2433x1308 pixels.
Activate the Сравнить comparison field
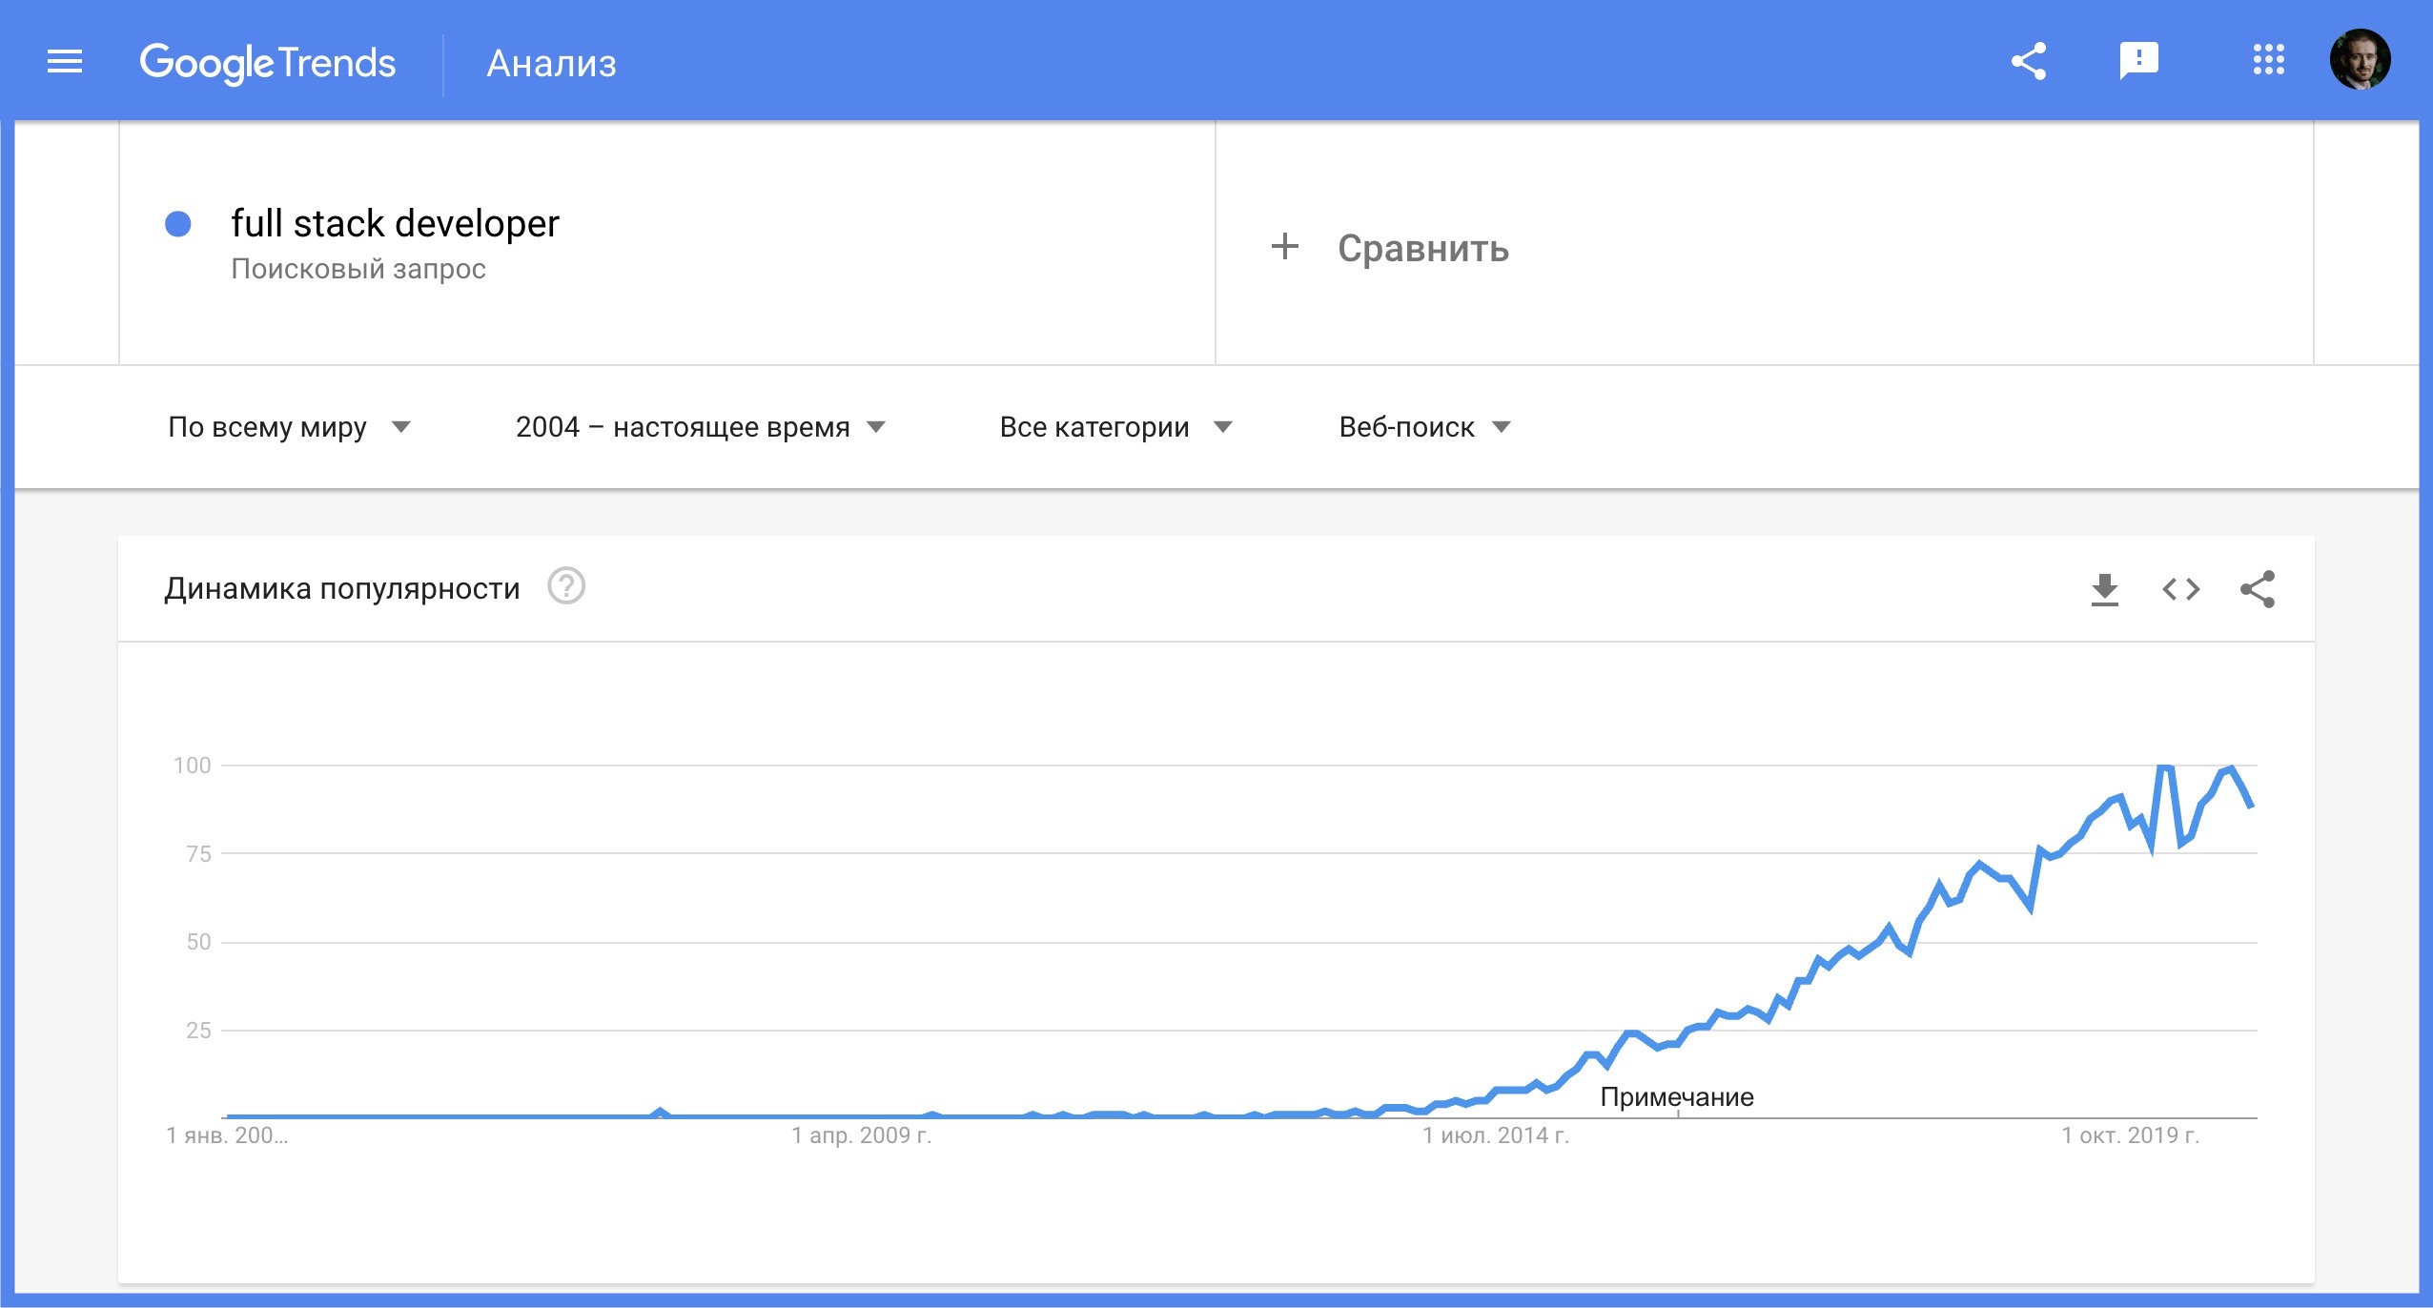pyautogui.click(x=1422, y=250)
